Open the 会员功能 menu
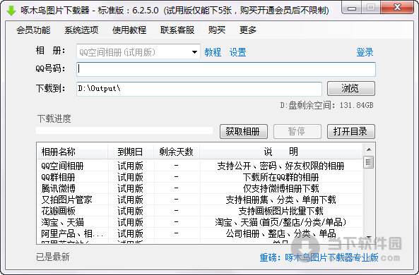Image resolution: width=419 pixels, height=275 pixels. click(x=33, y=30)
